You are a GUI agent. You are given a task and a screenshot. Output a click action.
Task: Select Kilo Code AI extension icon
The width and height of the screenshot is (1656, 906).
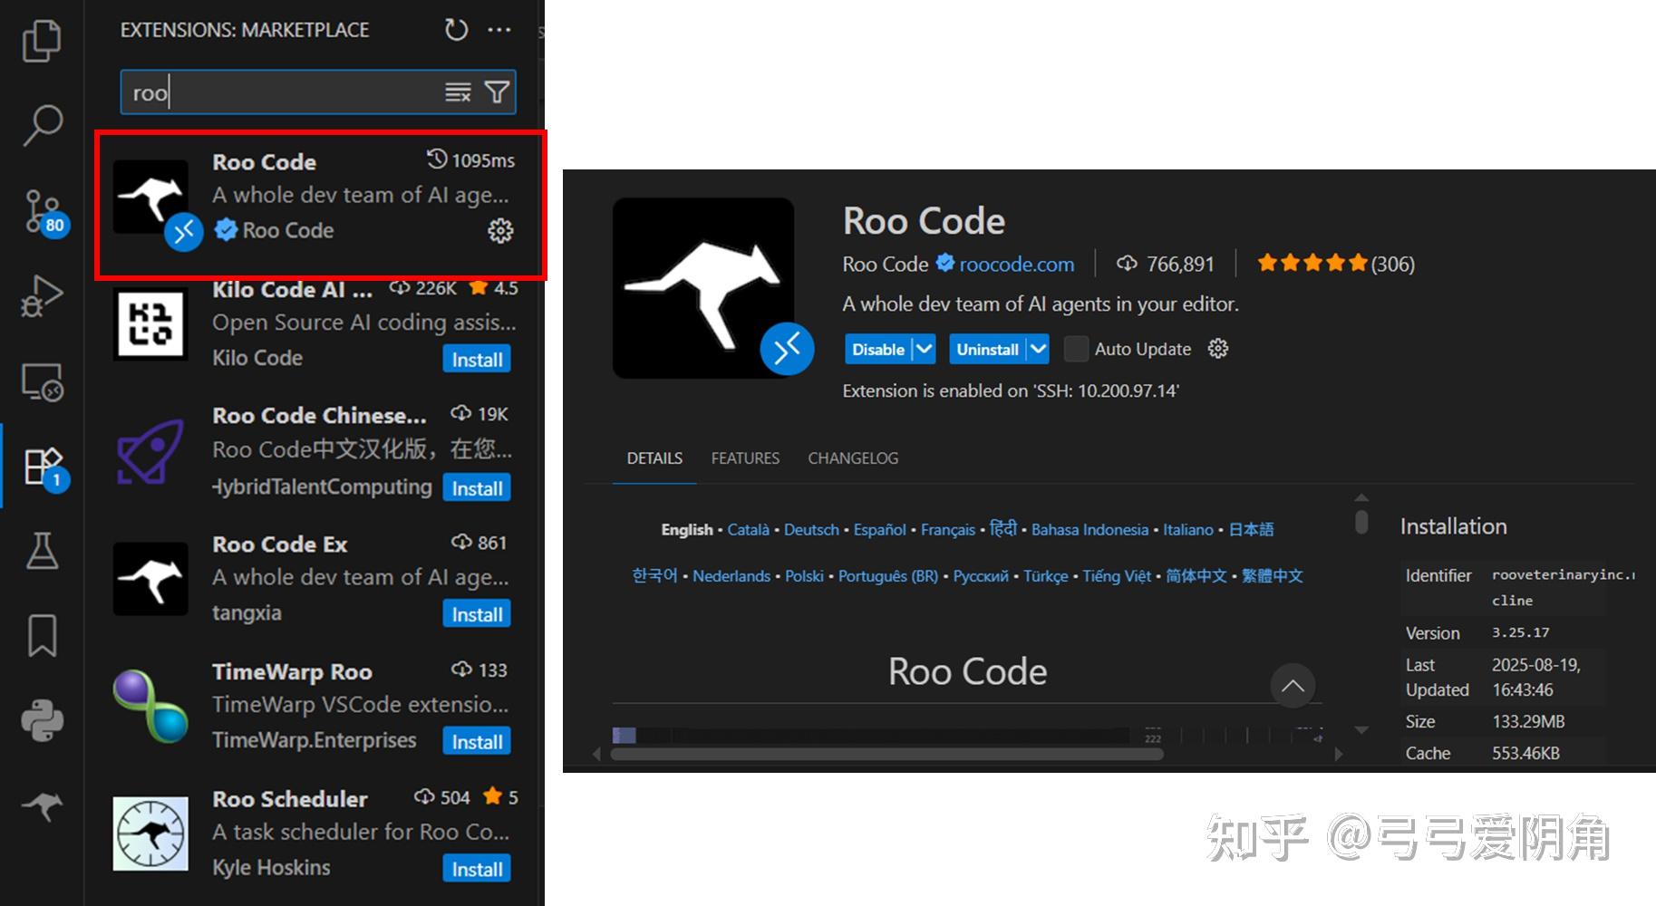click(150, 323)
